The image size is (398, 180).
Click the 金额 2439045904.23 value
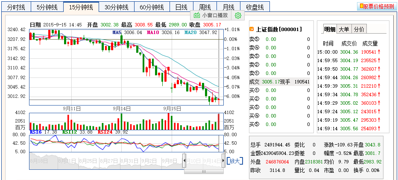coord(278,154)
